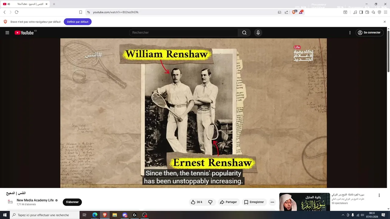Bookmark this page using the bookmark icon
This screenshot has height=219, width=390.
coord(80,12)
